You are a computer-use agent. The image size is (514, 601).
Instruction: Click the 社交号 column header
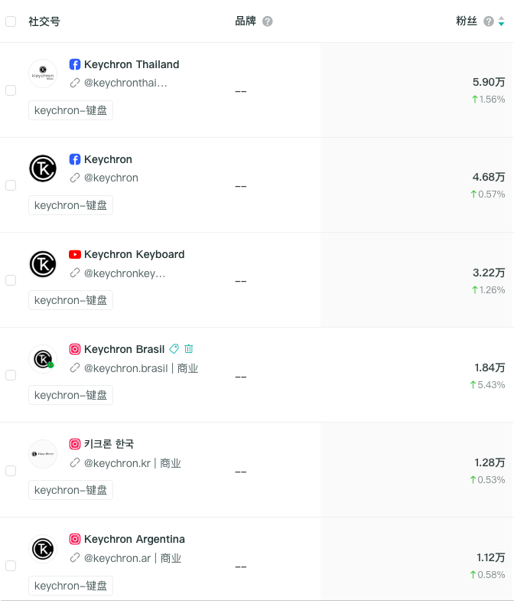[44, 21]
